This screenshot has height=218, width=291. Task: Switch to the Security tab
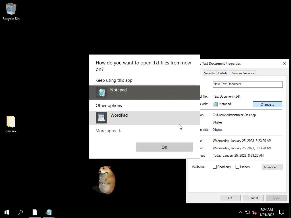click(x=209, y=73)
